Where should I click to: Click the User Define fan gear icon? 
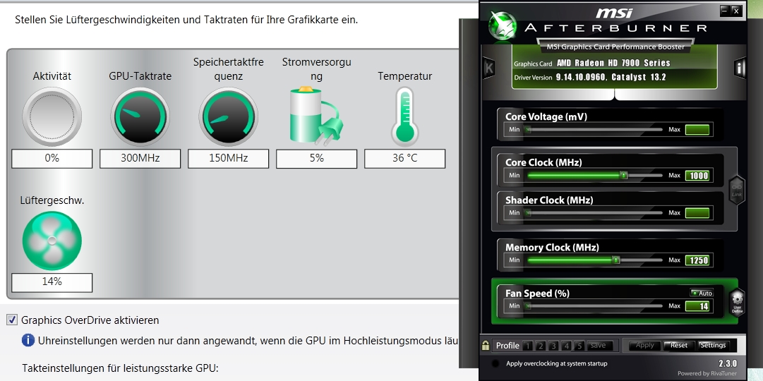click(737, 302)
